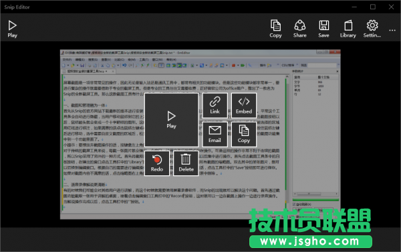Click the Play button in top toolbar
The height and width of the screenshot is (252, 401).
(x=12, y=29)
